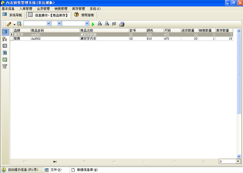The image size is (243, 173).
Task: Open the printer icon on the toolbar
Action: pos(122,24)
